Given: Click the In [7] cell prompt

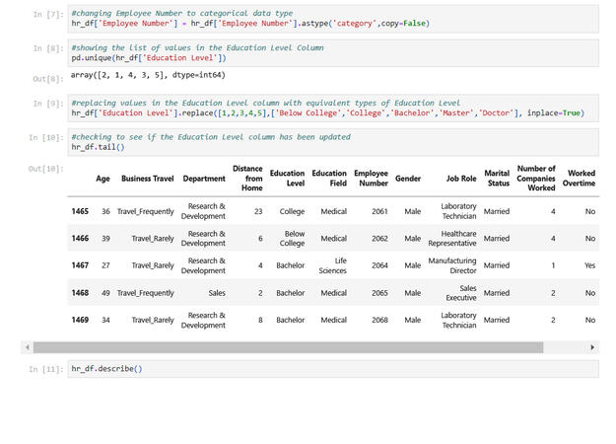Looking at the screenshot, I should 47,15.
